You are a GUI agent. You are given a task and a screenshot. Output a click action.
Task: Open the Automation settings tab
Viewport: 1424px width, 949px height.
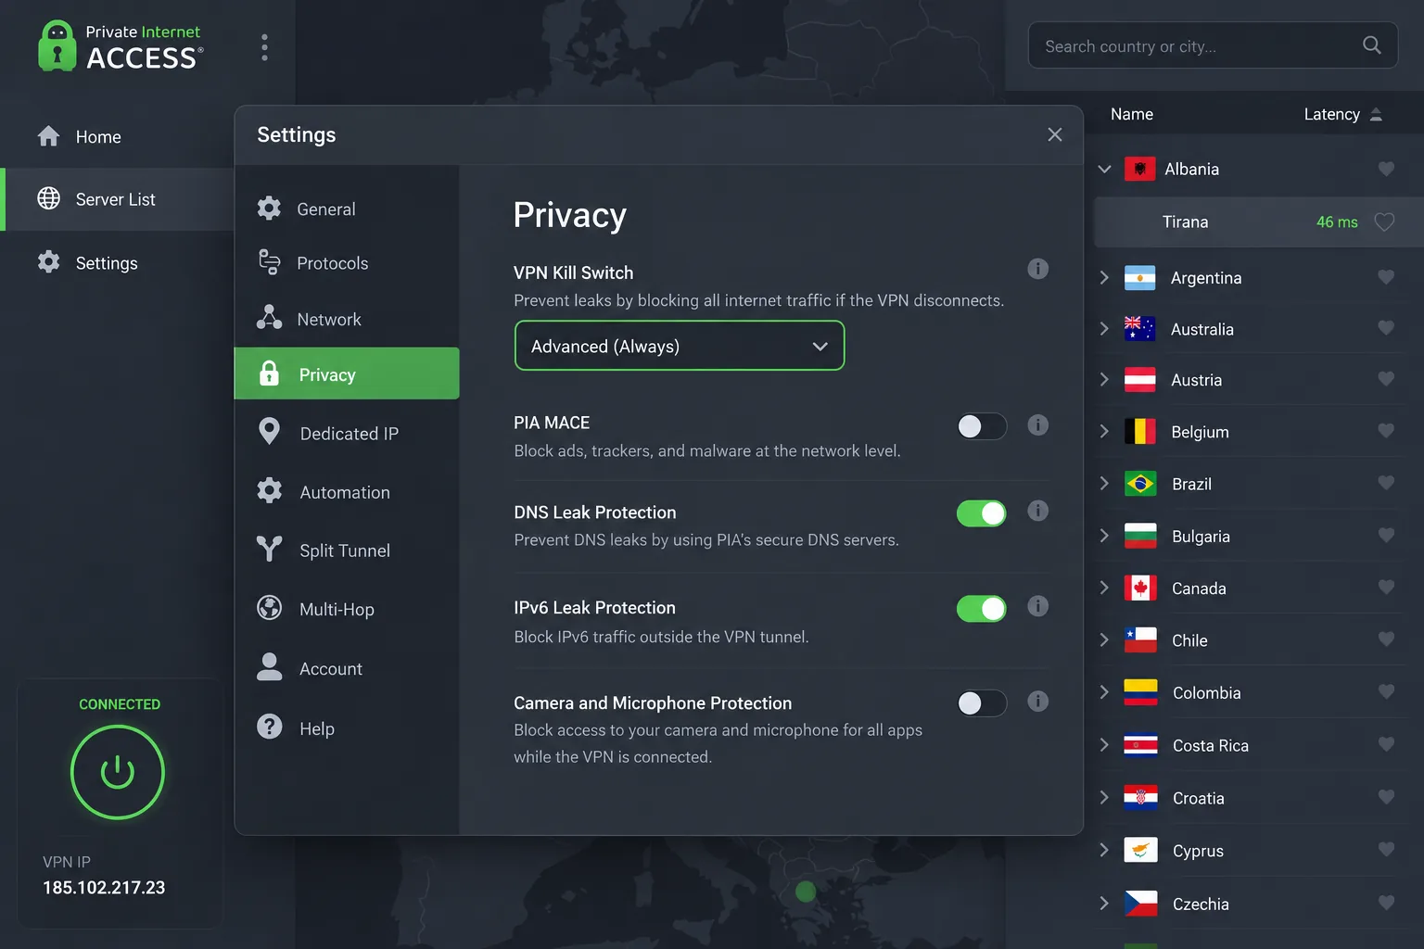347,491
